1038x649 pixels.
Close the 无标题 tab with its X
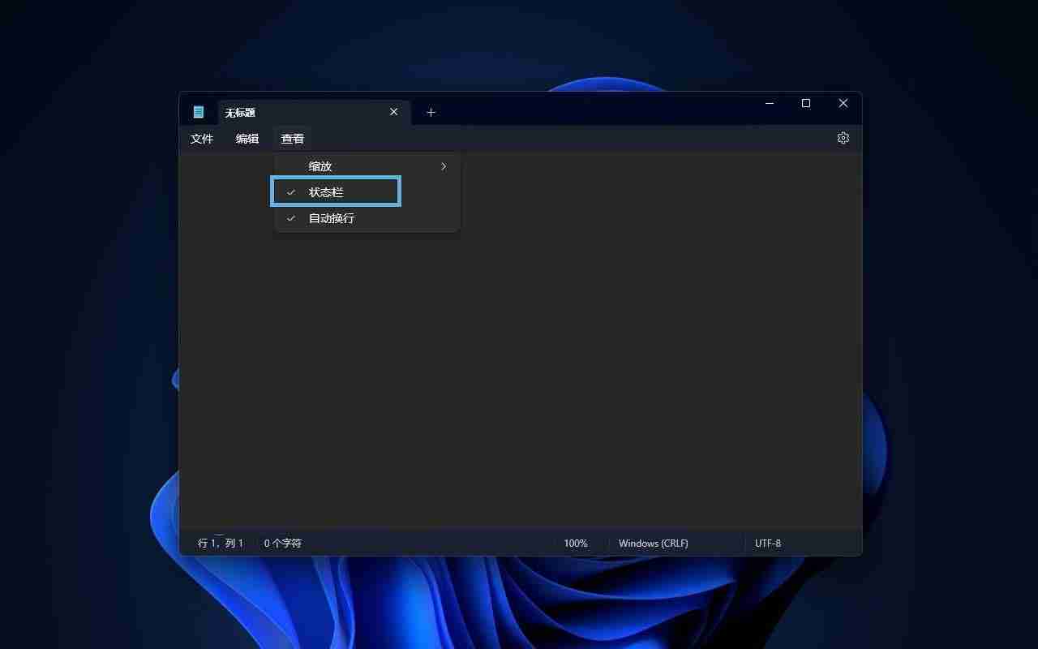[393, 112]
